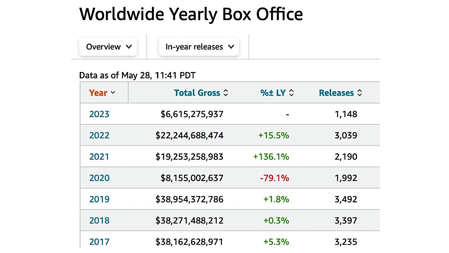
Task: Click the %± LY column header
Action: [274, 93]
